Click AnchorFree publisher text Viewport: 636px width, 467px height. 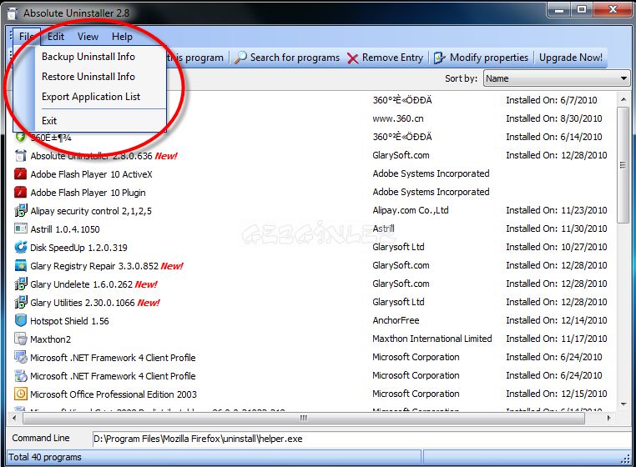click(396, 321)
